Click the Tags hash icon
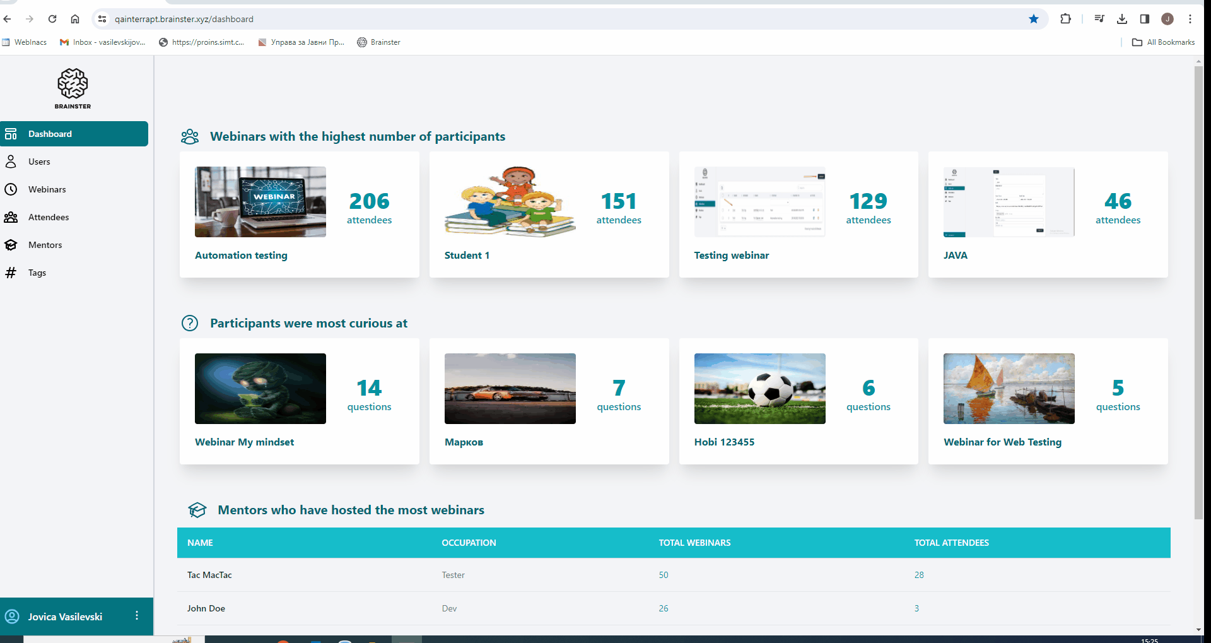Screen dimensions: 1211x643 (x=11, y=273)
